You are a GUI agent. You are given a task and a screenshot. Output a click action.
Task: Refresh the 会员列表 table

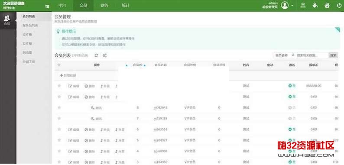[x=96, y=55]
